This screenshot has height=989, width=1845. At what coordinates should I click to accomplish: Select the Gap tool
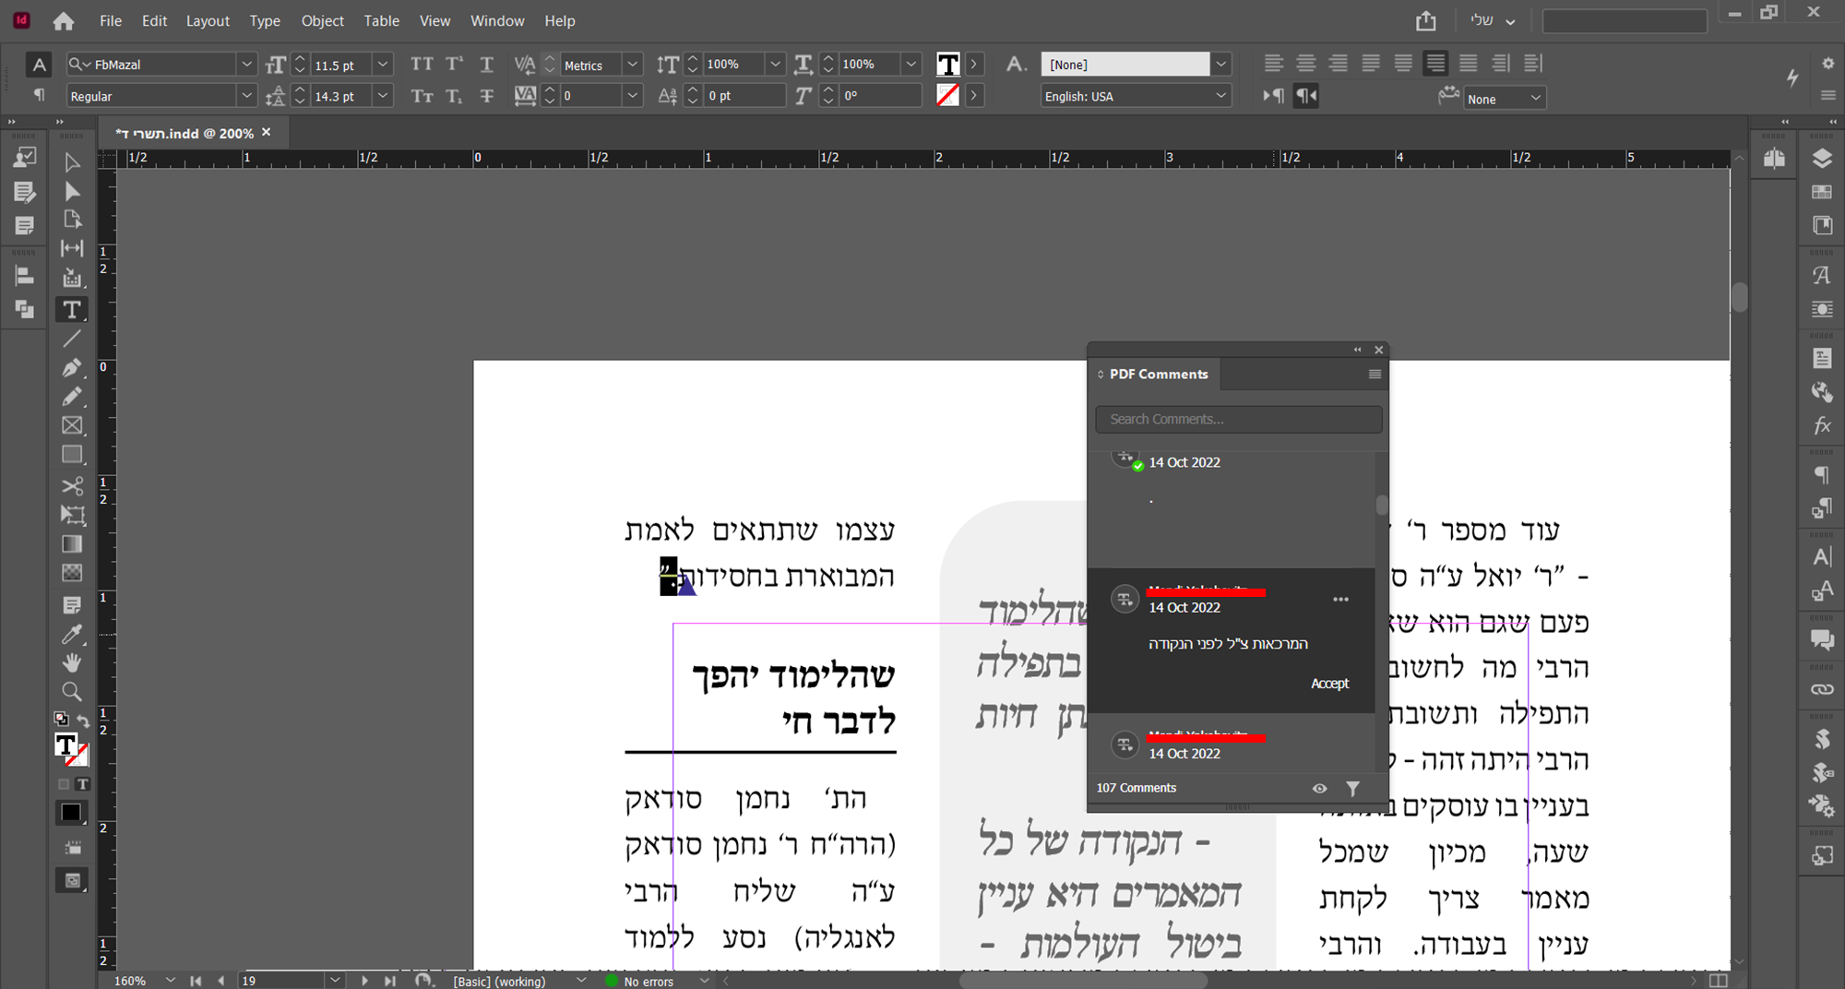click(72, 248)
